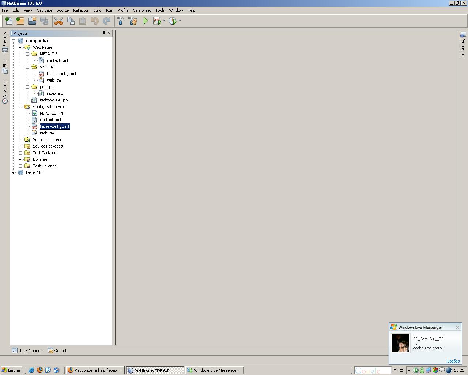Expand the Source Packages node
This screenshot has width=468, height=375.
pyautogui.click(x=21, y=146)
